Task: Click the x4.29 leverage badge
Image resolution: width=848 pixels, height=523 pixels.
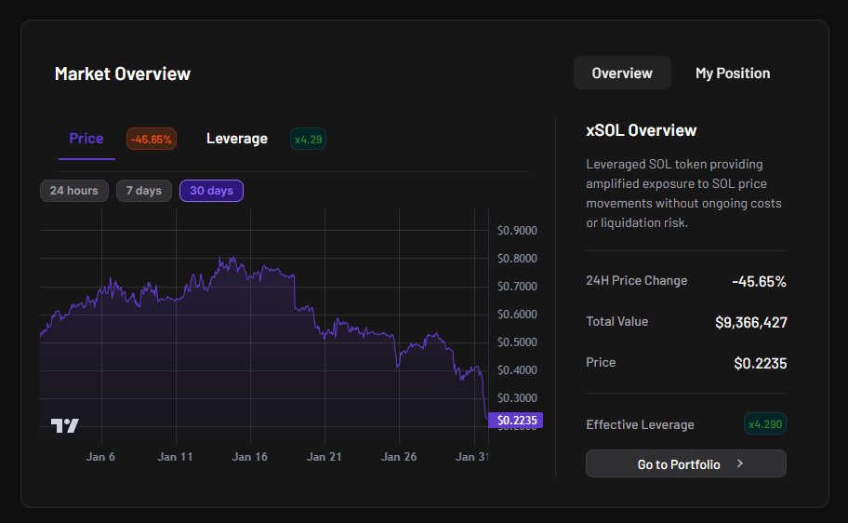Action: (308, 140)
